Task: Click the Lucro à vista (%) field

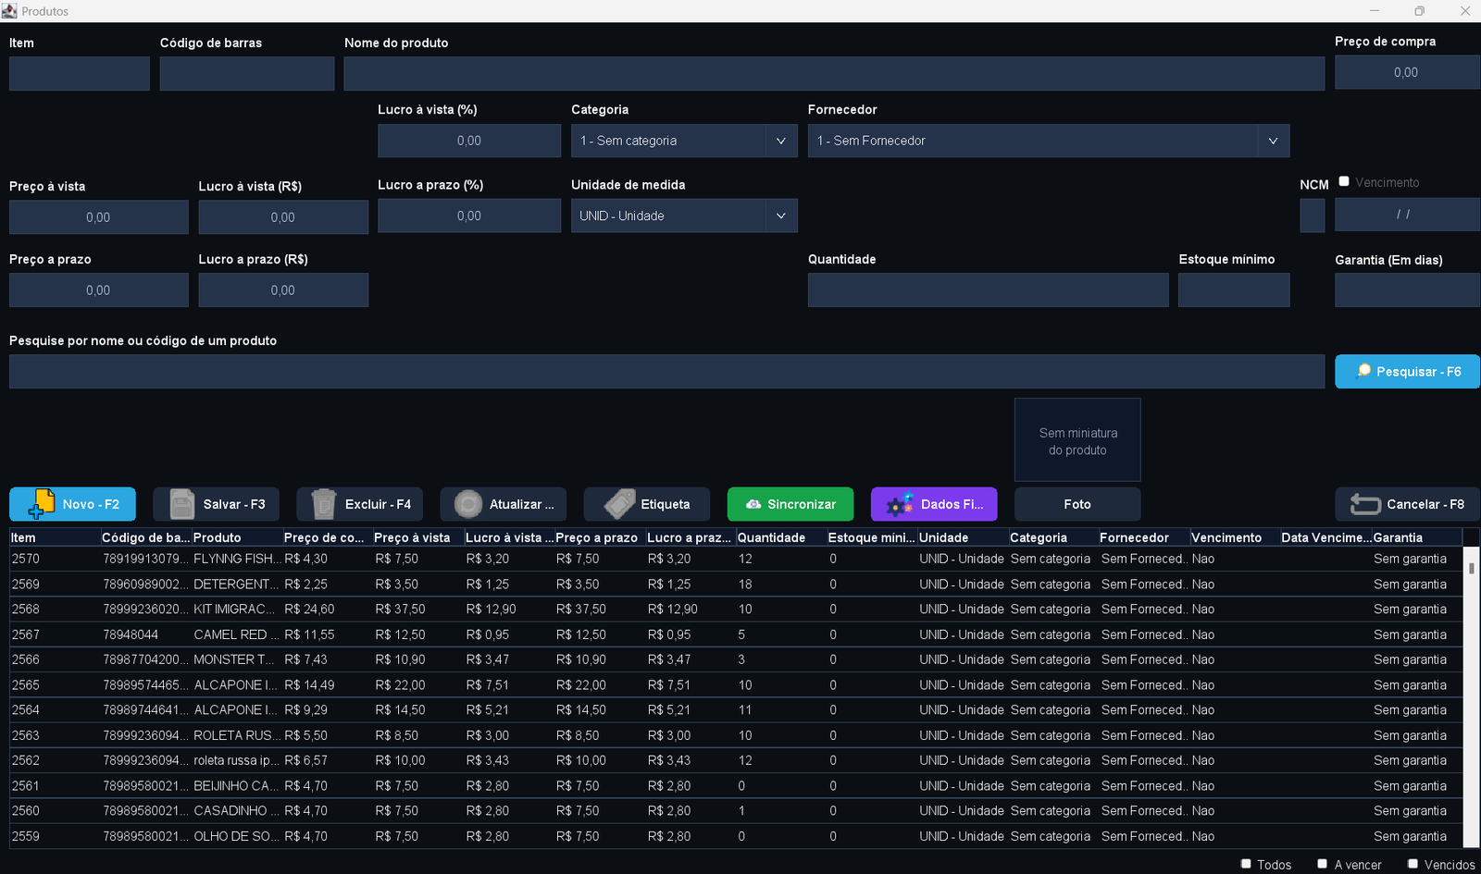Action: pos(469,141)
